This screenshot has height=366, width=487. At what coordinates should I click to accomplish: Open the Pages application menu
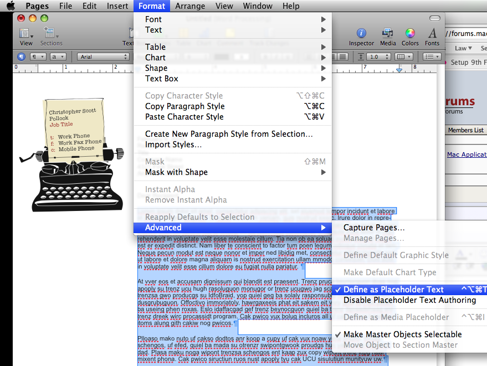(37, 6)
